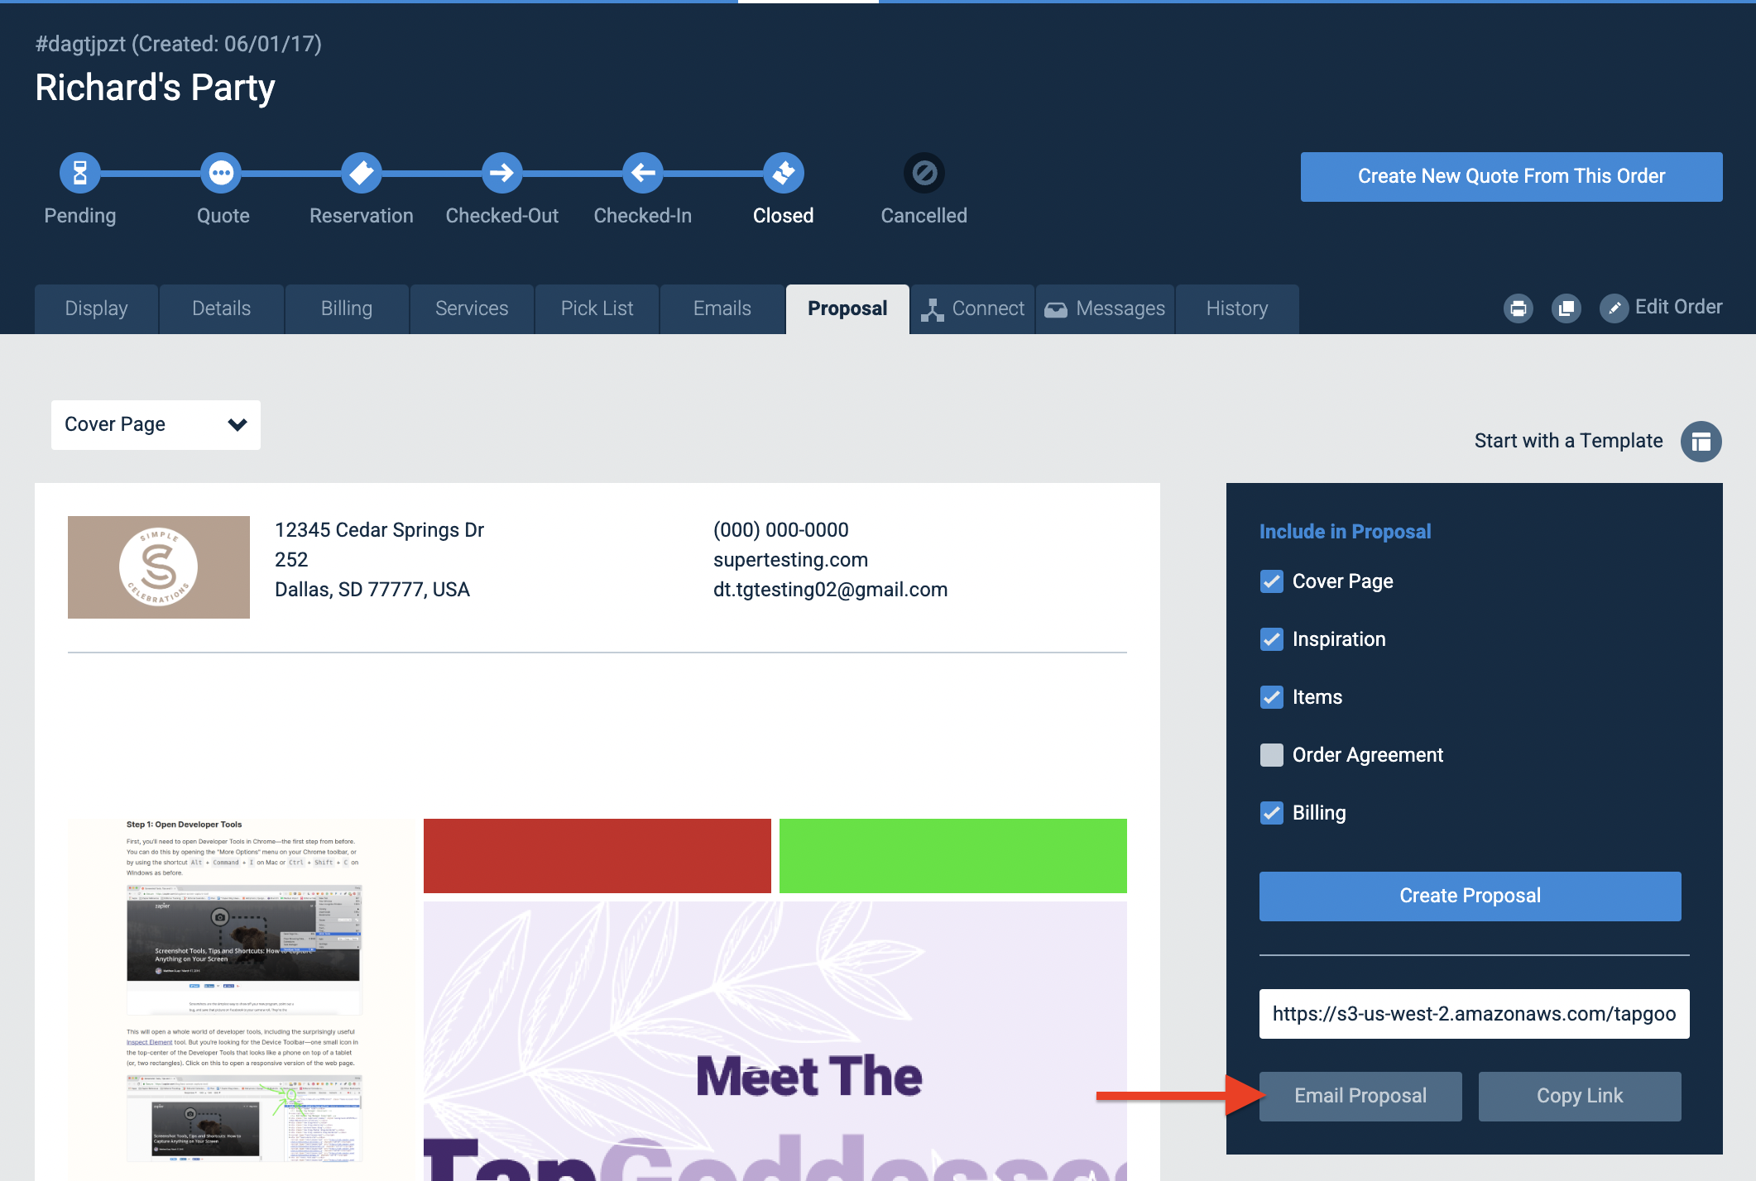1756x1181 pixels.
Task: Enable the Order Agreement checkbox
Action: coord(1272,755)
